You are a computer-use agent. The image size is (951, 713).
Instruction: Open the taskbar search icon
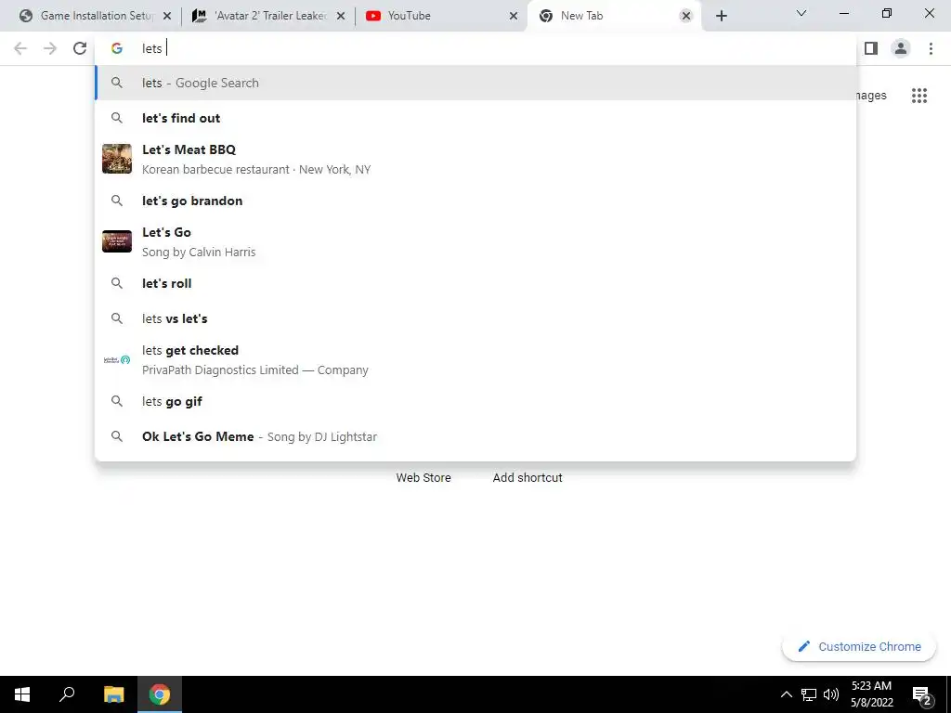pyautogui.click(x=67, y=694)
